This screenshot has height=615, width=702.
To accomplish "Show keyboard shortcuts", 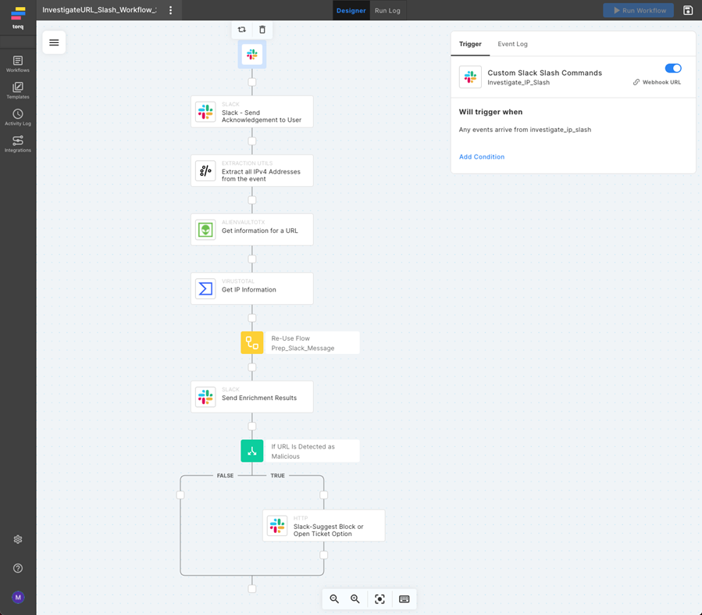I will click(404, 599).
